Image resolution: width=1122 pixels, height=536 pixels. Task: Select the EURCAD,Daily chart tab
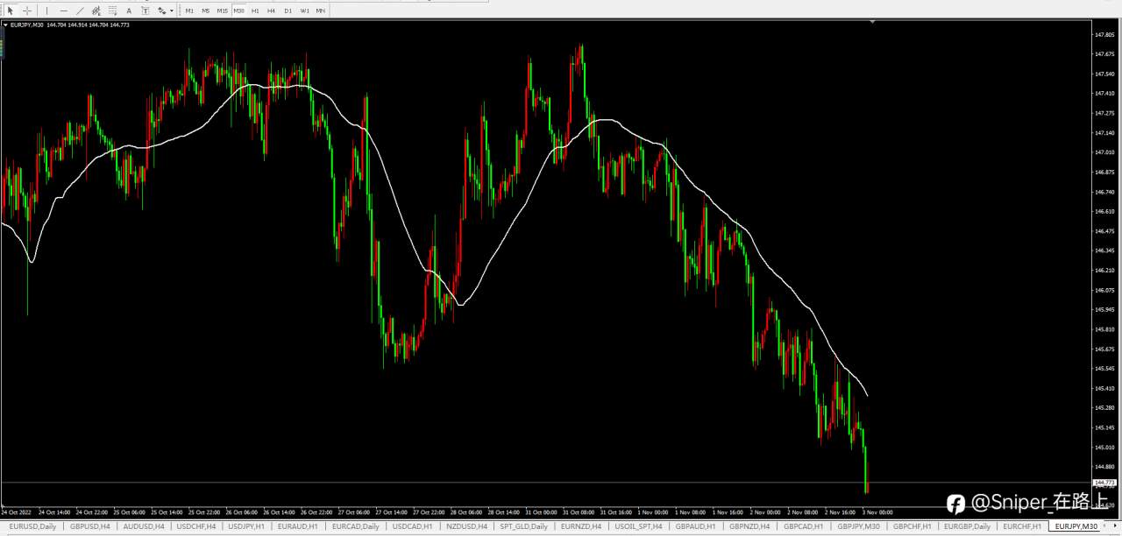[x=356, y=526]
